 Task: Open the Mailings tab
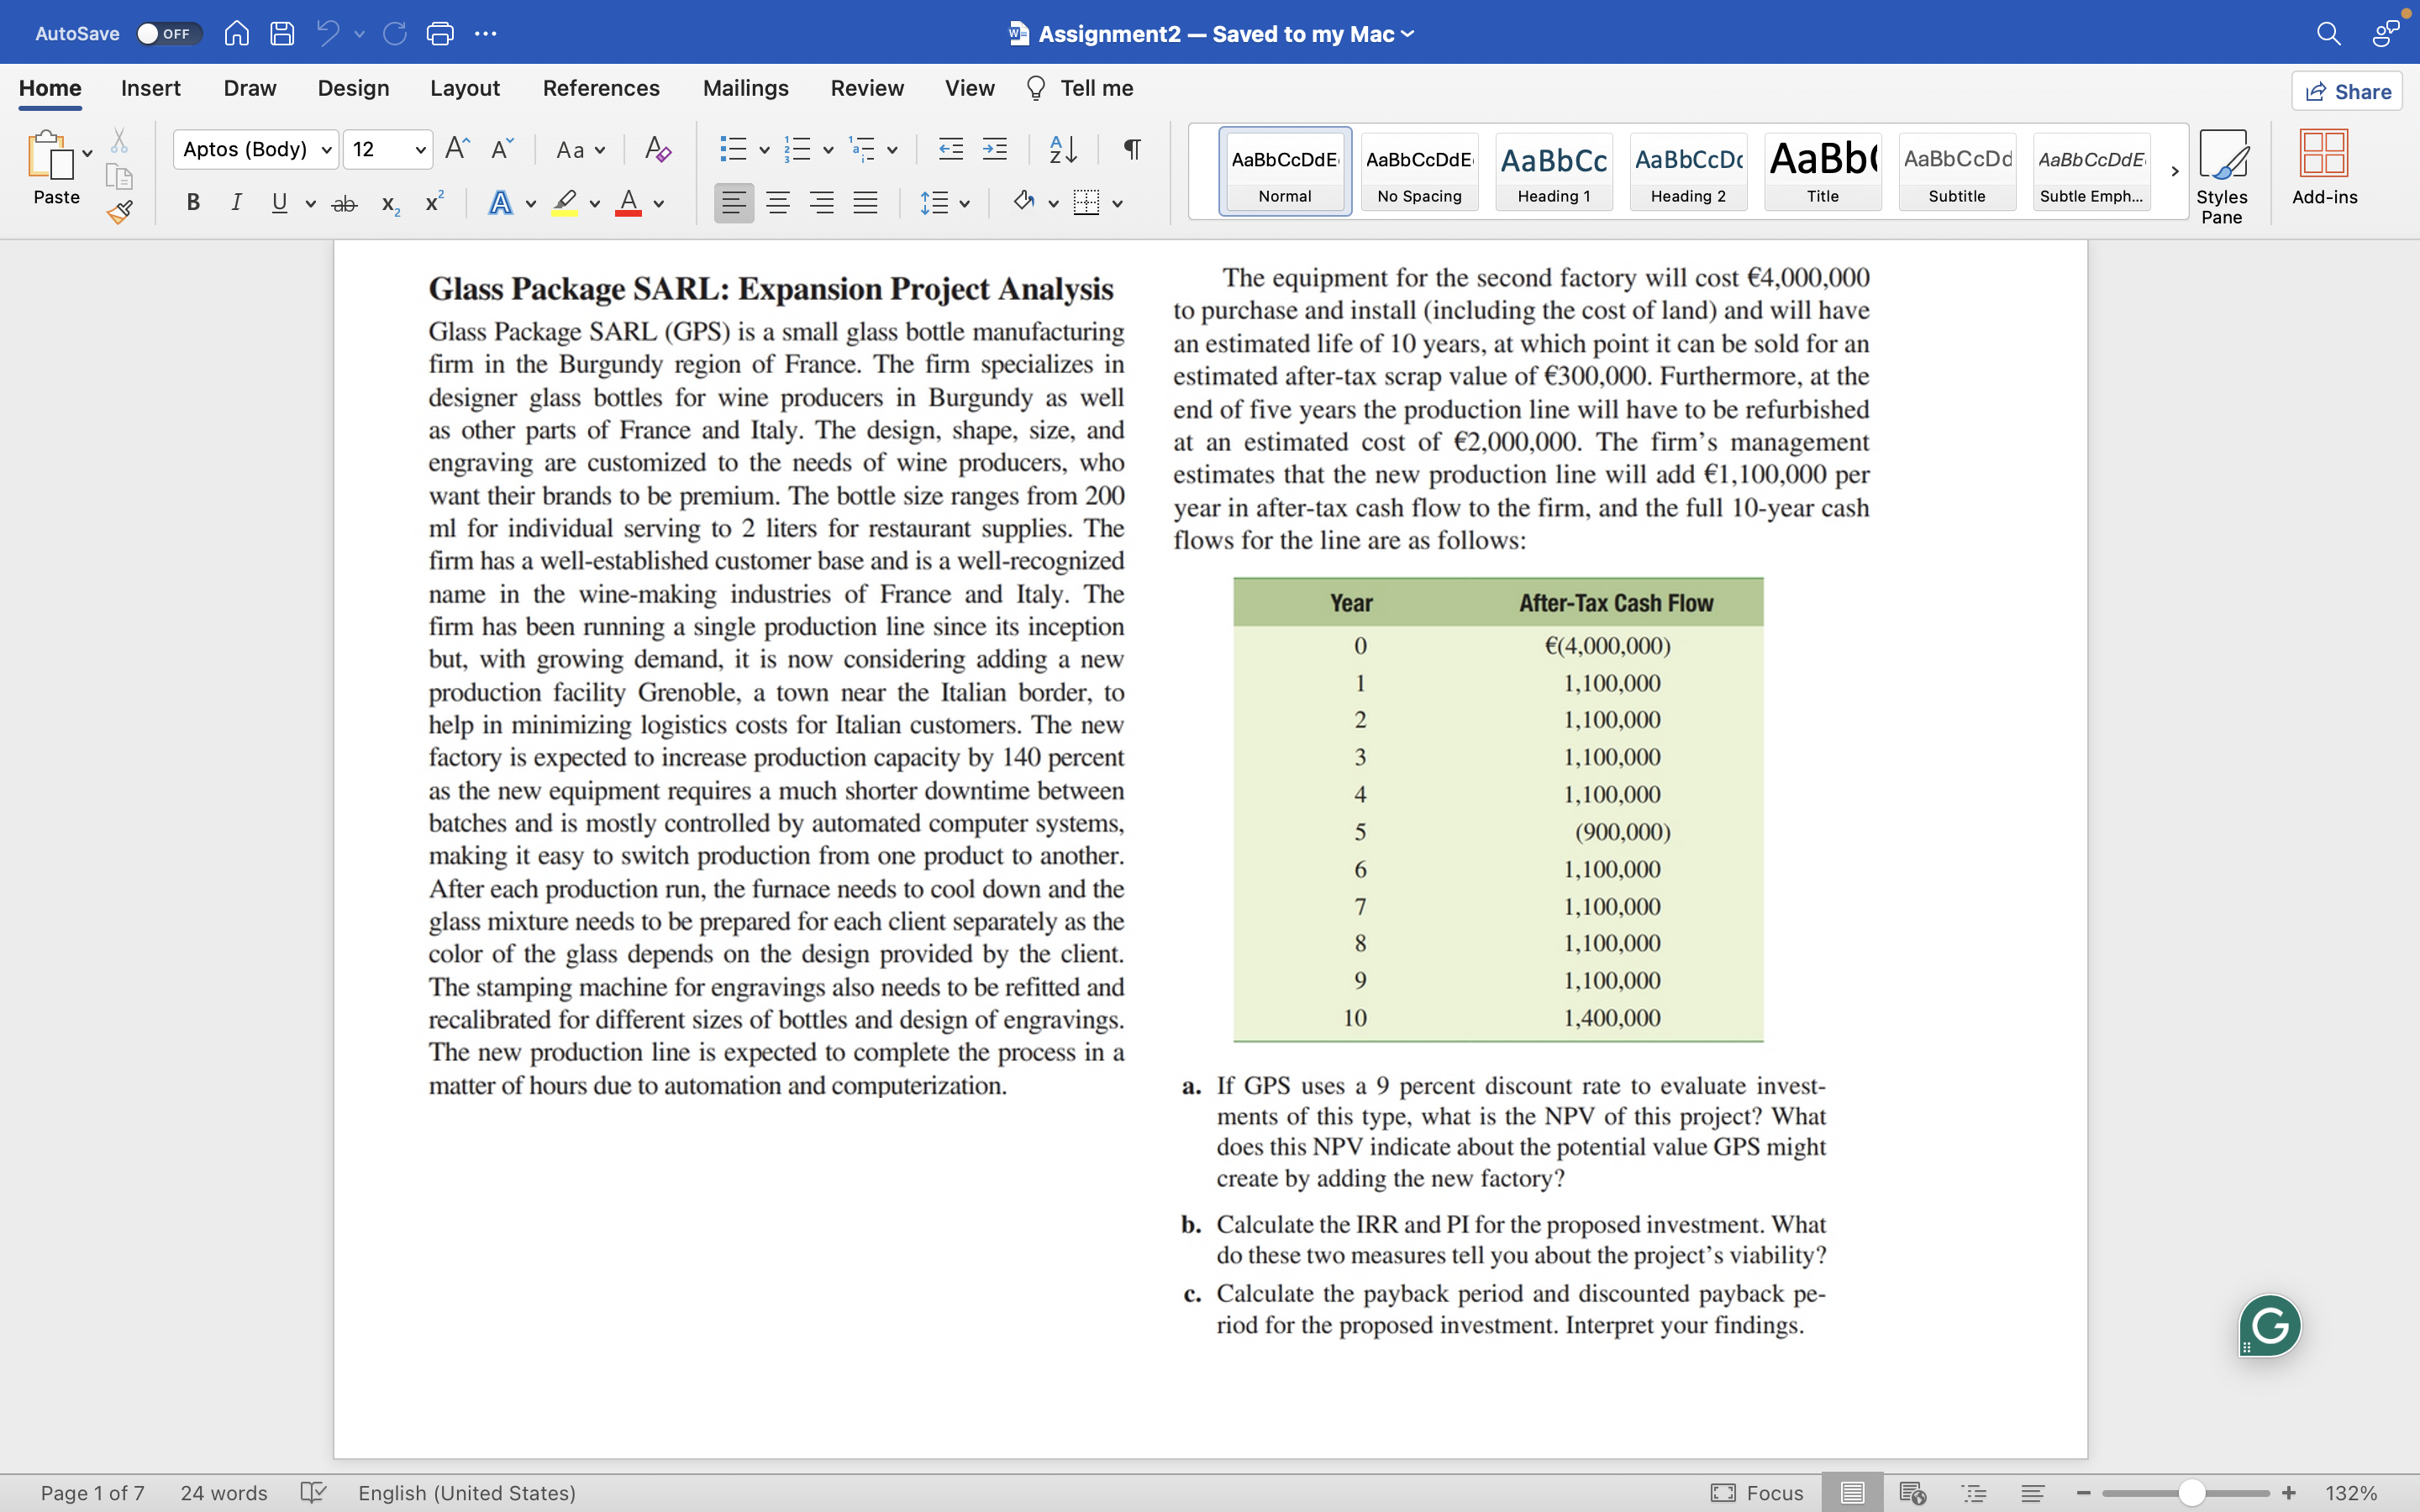coord(745,88)
